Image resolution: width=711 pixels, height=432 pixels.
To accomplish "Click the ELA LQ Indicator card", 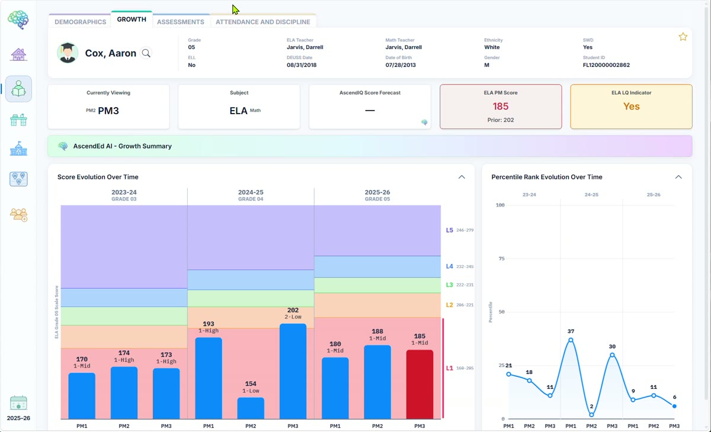I will tap(631, 107).
